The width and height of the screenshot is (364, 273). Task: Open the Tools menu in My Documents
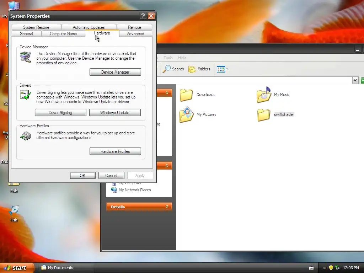168,58
